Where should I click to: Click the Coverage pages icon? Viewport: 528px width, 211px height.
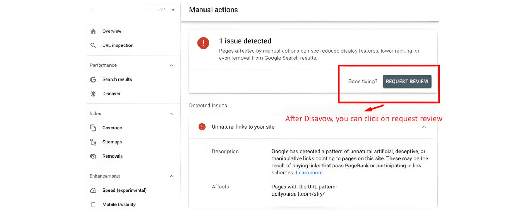93,128
